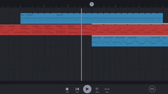Select the truncated 'Dru...' drum clip
Image resolution: width=168 pixels, height=94 pixels.
click(x=23, y=19)
